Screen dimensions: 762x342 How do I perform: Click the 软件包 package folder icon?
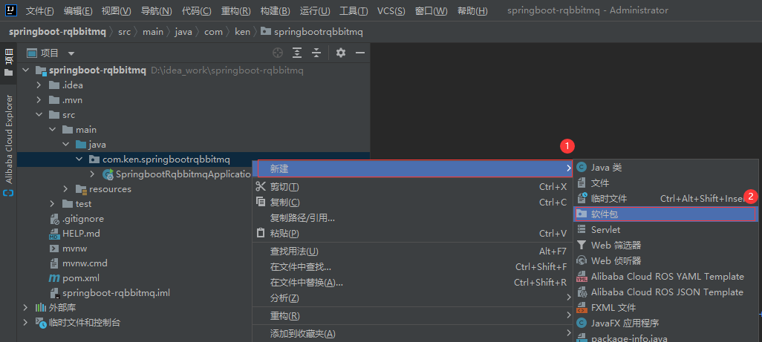582,214
